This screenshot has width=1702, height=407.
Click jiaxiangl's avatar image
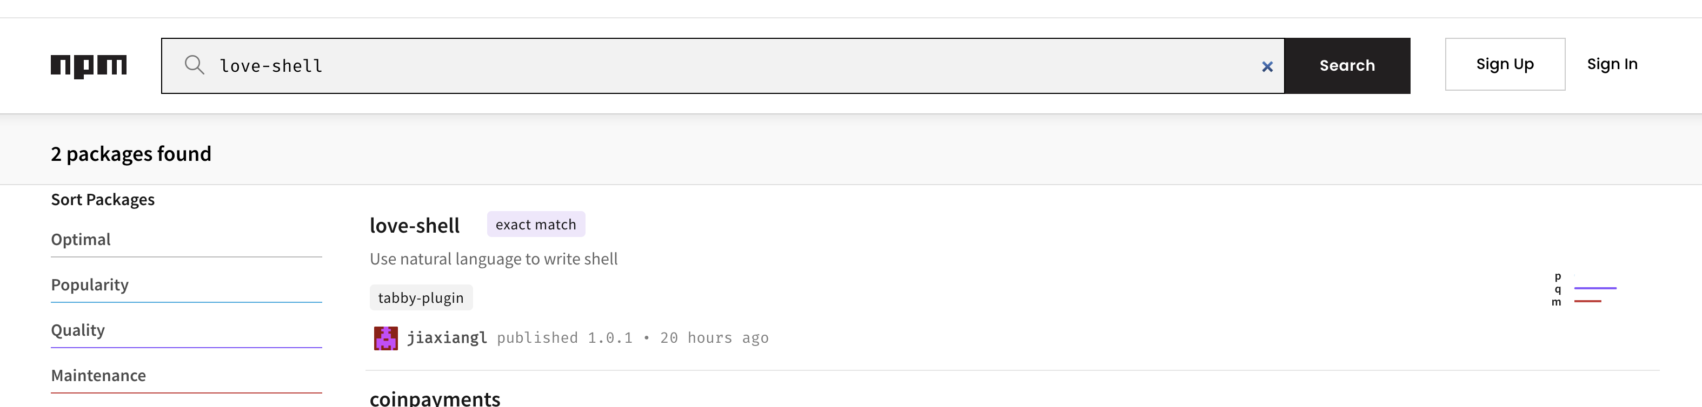tap(386, 338)
